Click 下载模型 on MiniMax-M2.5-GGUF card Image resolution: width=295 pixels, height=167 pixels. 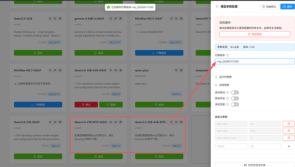point(159,53)
